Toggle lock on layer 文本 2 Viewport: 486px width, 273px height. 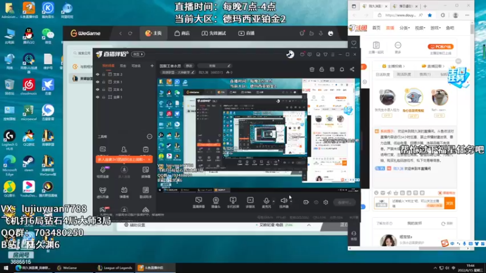pos(103,74)
